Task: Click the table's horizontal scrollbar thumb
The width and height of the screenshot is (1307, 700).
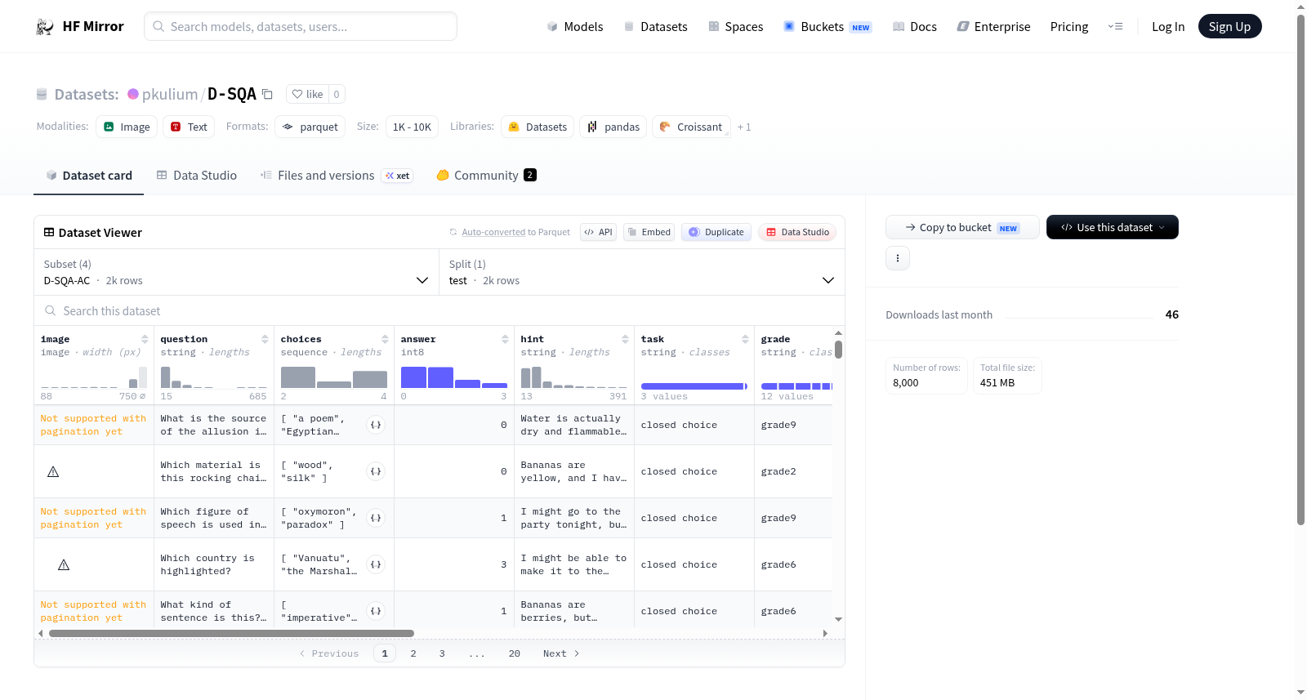Action: tap(231, 633)
